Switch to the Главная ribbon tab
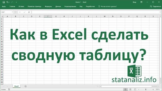This screenshot has height=91, width=162. (x=12, y=7)
